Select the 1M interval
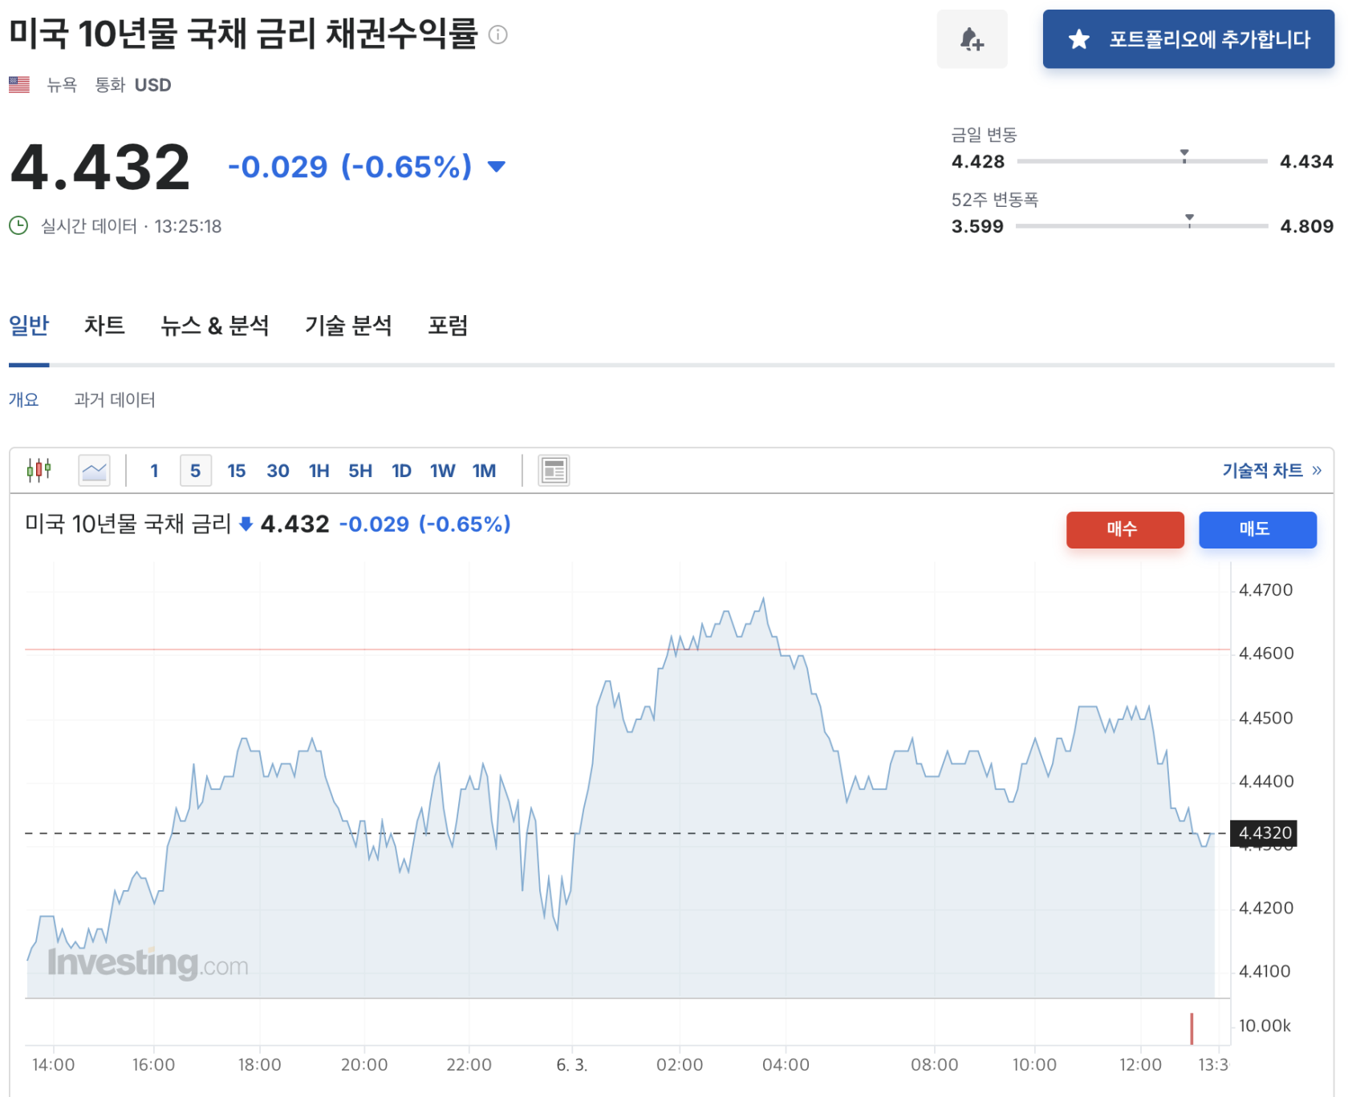Screen dimensions: 1348x1097 tap(484, 471)
